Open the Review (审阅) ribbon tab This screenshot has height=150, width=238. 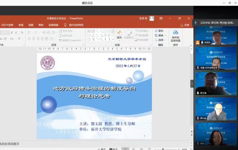pyautogui.click(x=21, y=25)
